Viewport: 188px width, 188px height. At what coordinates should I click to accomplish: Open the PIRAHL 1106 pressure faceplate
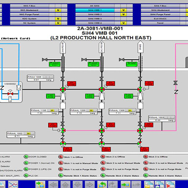coord(45,111)
